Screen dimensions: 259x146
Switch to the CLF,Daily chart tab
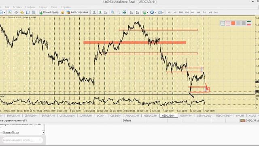click(115, 116)
